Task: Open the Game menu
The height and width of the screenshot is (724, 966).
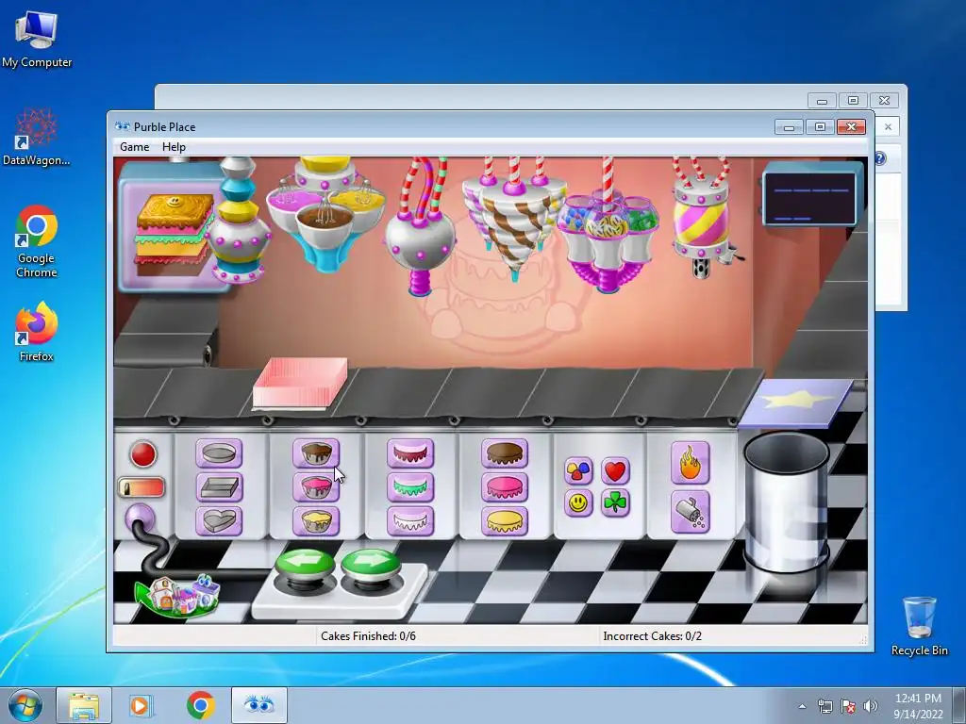Action: [x=134, y=146]
